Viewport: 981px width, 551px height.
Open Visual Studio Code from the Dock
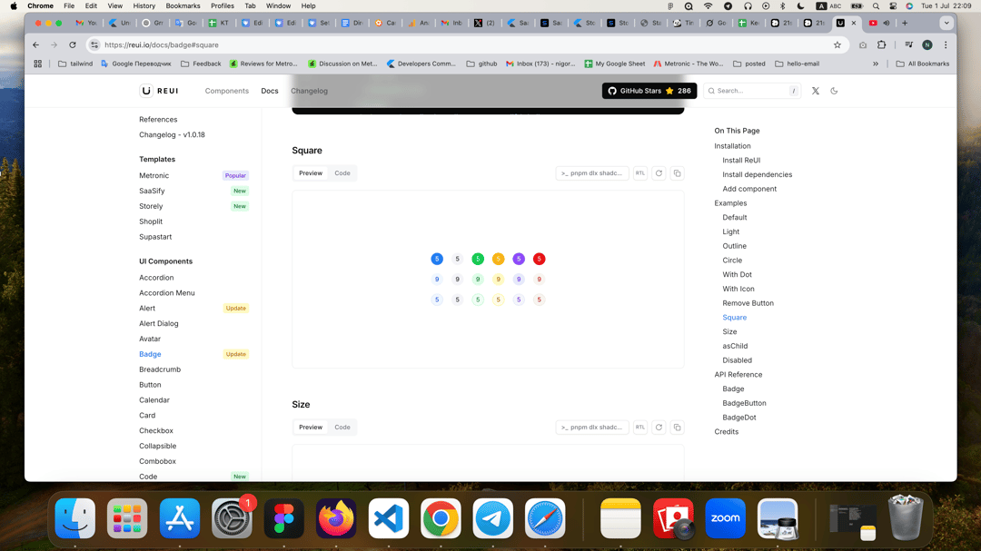[x=389, y=518]
